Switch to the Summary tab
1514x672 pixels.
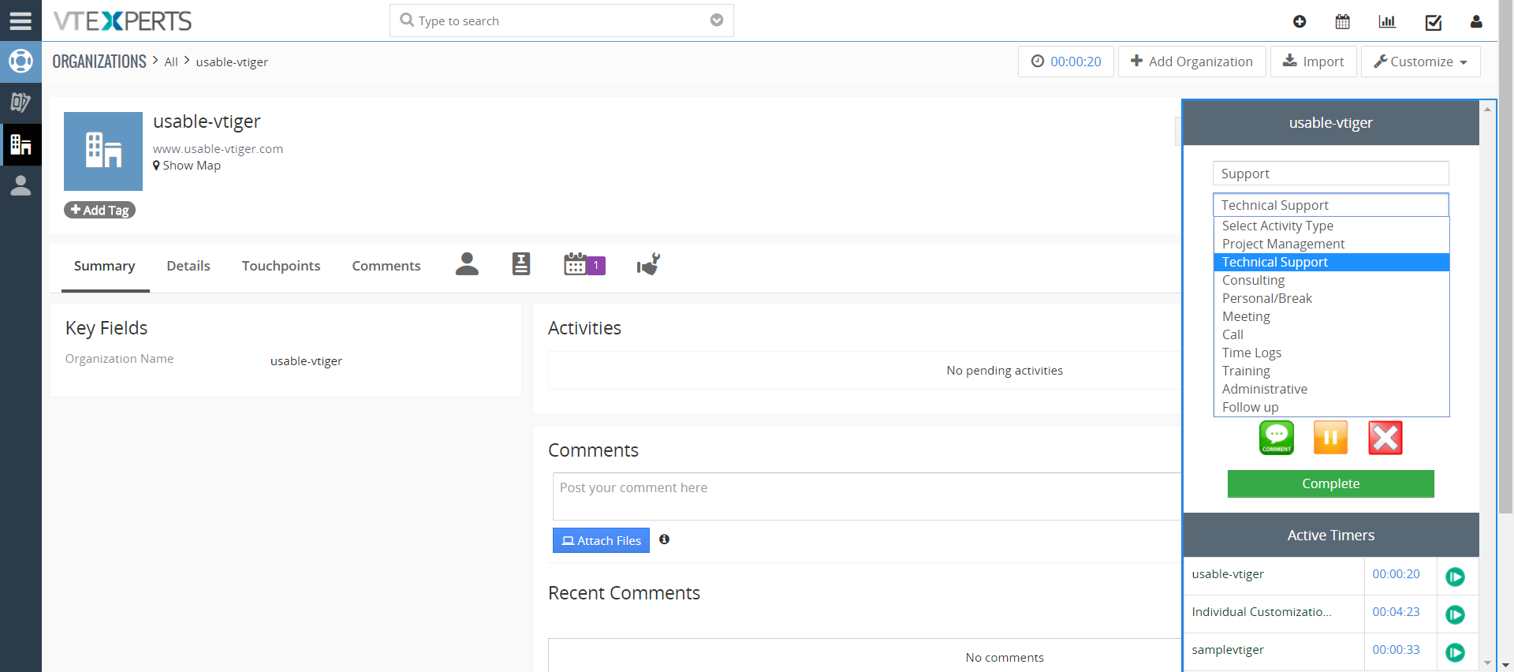pyautogui.click(x=105, y=267)
